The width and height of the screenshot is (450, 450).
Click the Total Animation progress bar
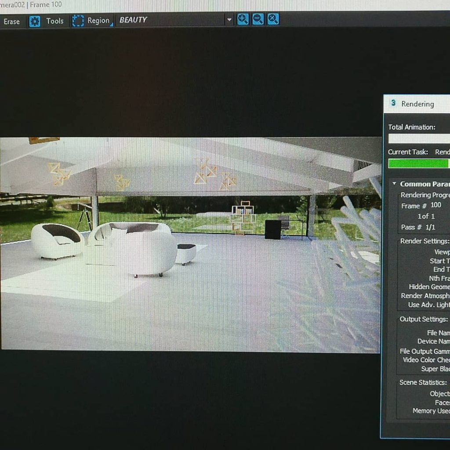tap(419, 138)
